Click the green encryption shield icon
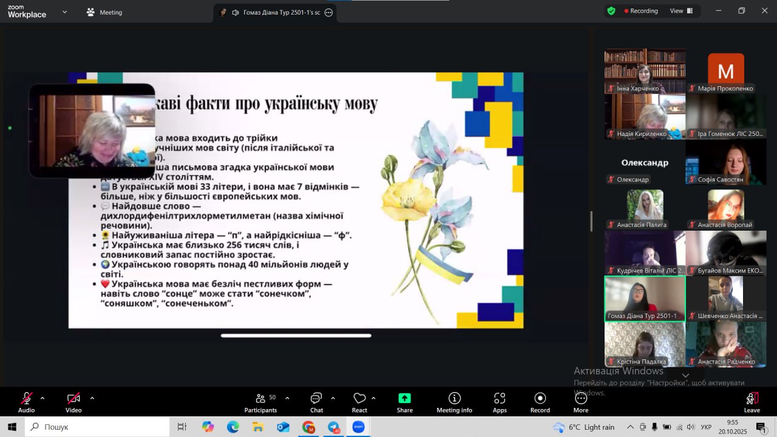Image resolution: width=777 pixels, height=437 pixels. pos(611,11)
